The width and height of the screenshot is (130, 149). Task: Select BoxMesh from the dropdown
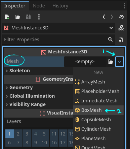(98, 110)
